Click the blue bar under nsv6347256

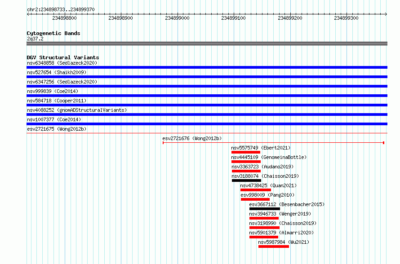coord(207,86)
